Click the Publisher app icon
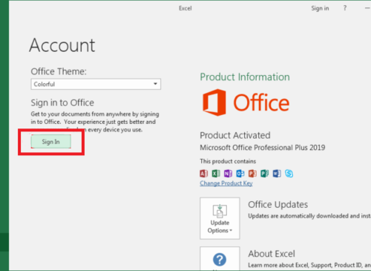371x271 pixels. tap(264, 174)
